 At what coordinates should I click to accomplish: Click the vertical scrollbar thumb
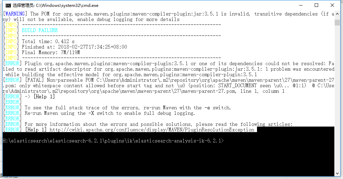pos(337,22)
